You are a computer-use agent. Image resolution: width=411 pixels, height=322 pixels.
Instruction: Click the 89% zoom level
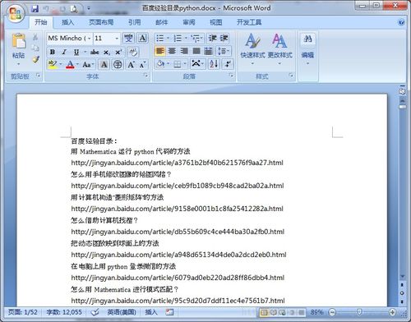(x=316, y=312)
